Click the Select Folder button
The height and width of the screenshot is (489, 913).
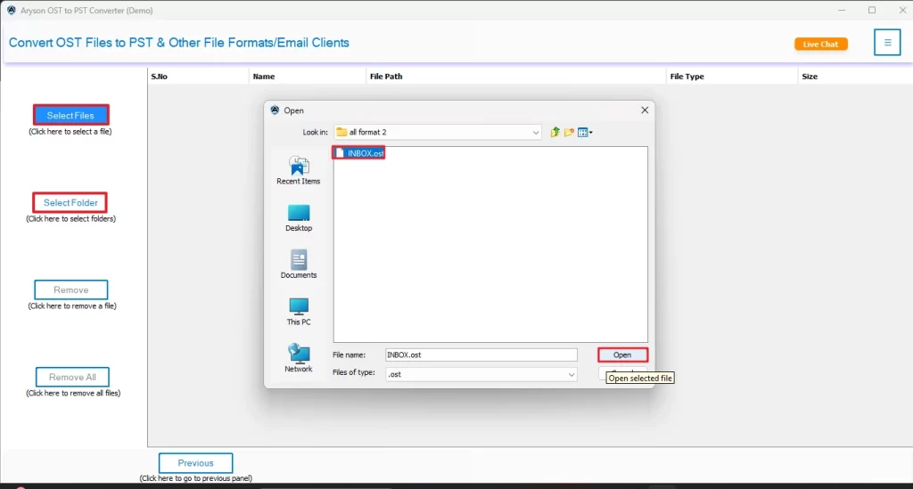[x=70, y=202]
